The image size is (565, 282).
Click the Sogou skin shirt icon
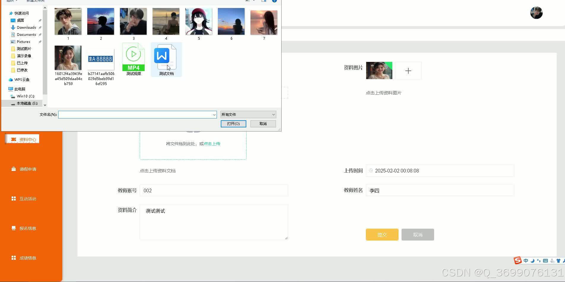(x=558, y=260)
